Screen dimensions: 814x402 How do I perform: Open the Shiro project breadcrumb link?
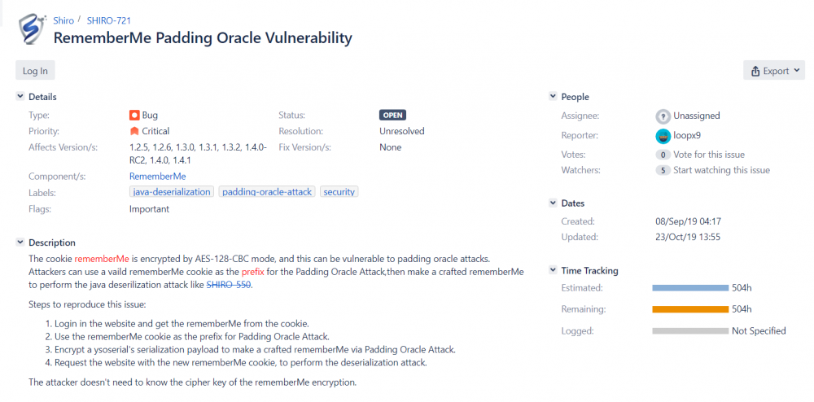point(63,20)
